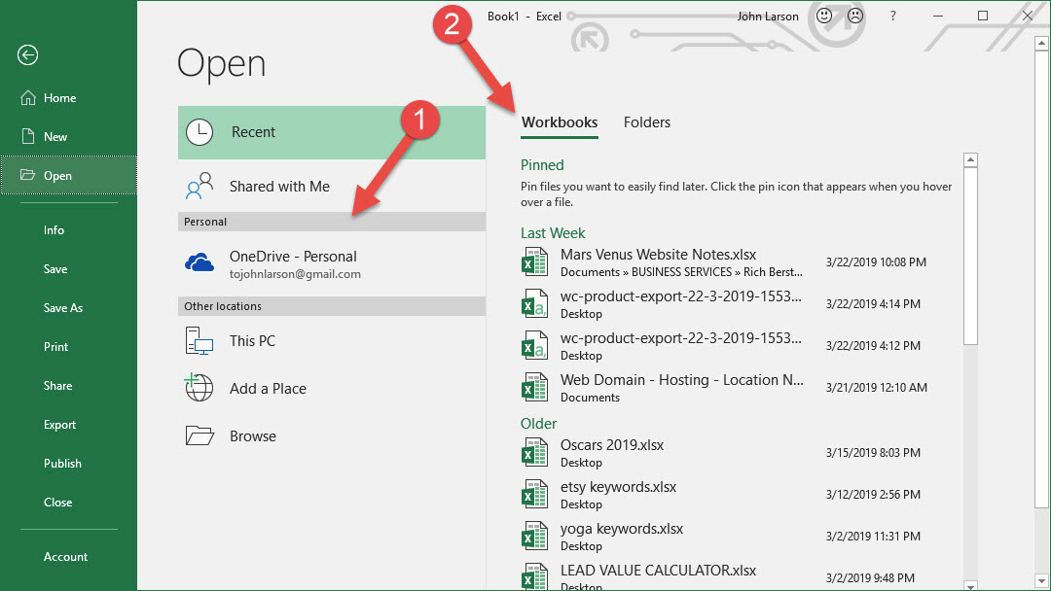Click the back arrow circle icon

tap(27, 55)
